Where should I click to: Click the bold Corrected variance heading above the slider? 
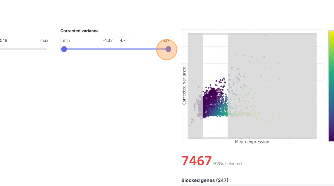[79, 31]
